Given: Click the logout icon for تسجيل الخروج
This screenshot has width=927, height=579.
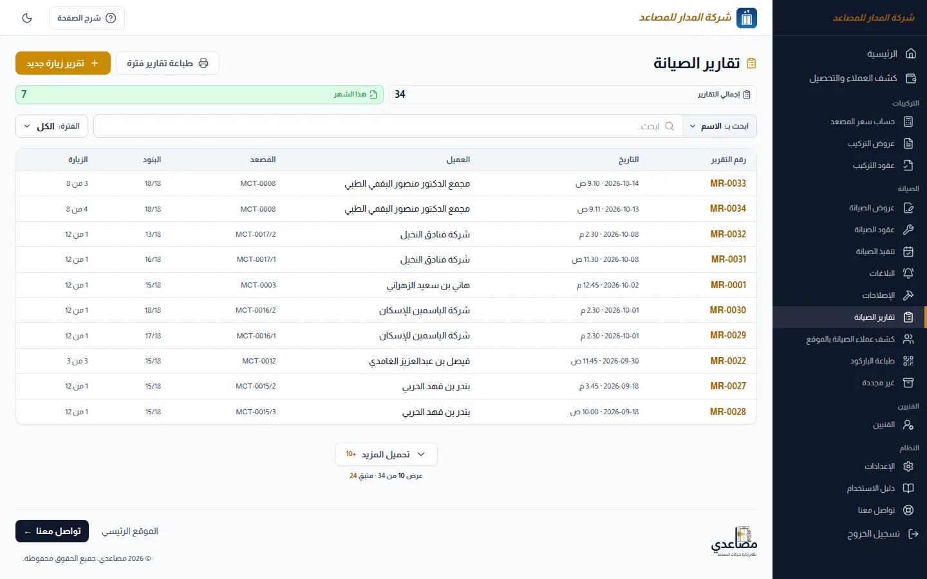Looking at the screenshot, I should click(913, 534).
